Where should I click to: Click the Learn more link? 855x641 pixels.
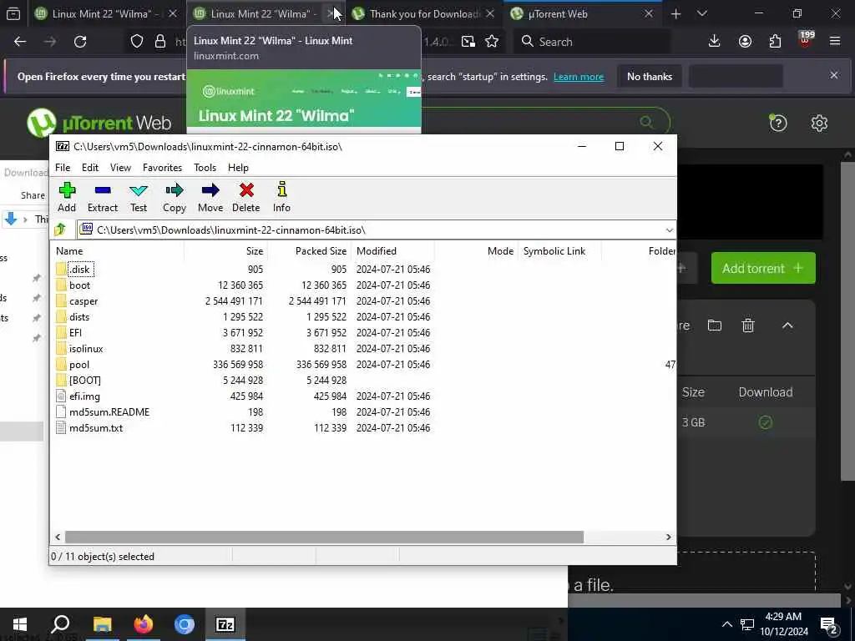point(579,77)
